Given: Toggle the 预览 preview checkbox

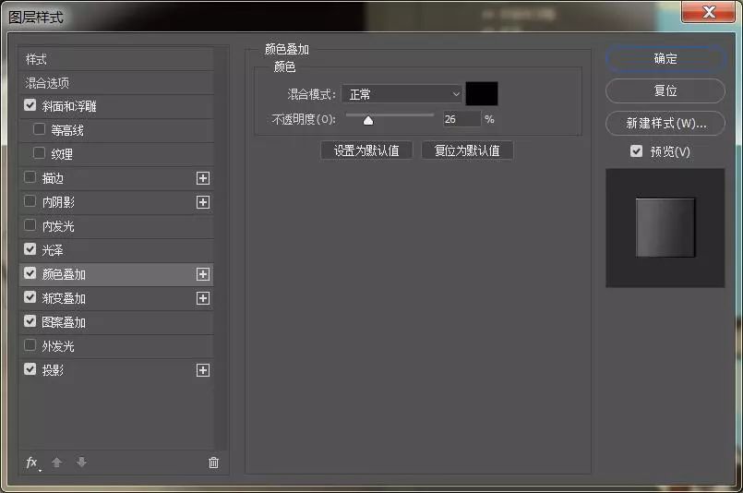Looking at the screenshot, I should tap(636, 151).
